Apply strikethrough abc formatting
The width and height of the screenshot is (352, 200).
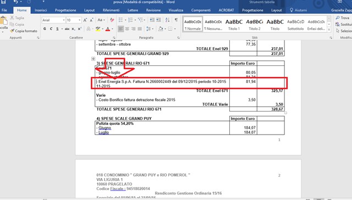(67, 29)
